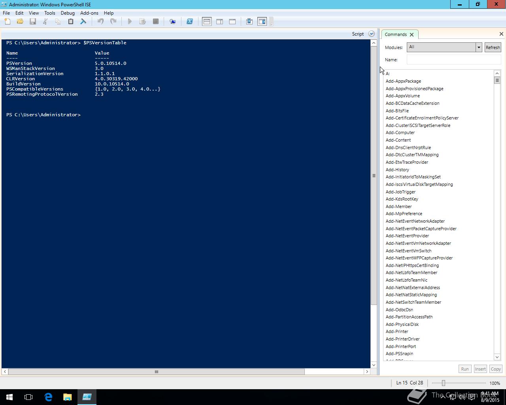Image resolution: width=506 pixels, height=405 pixels.
Task: Copy selection with the toolbar Copy icon
Action: click(58, 21)
